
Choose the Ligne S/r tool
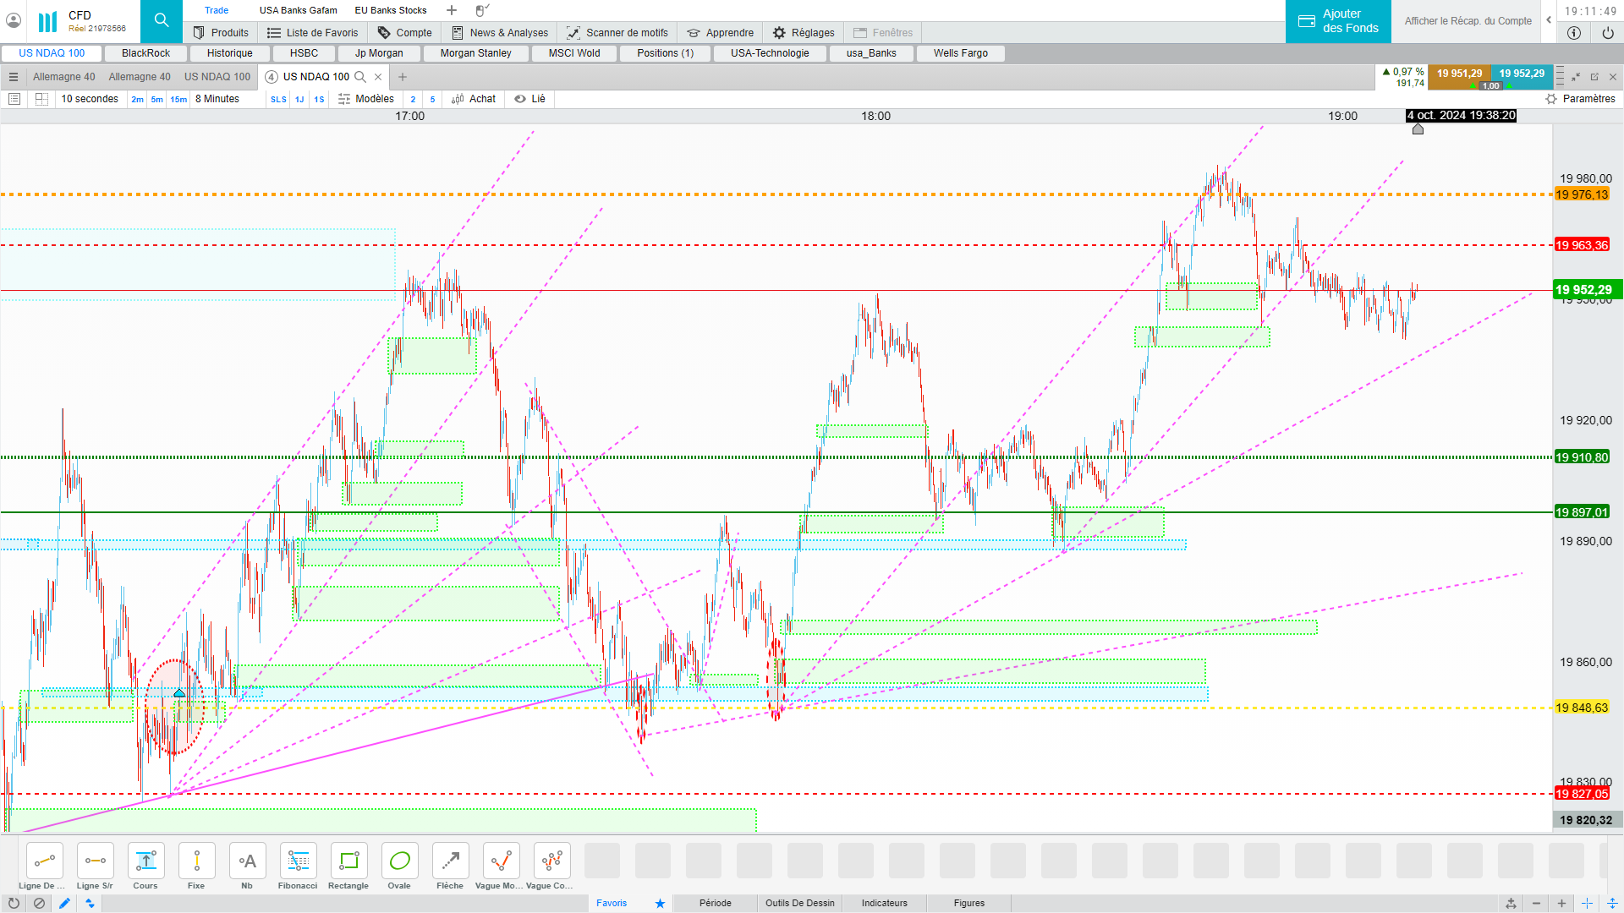point(95,861)
